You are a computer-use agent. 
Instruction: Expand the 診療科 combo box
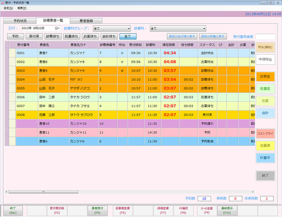(x=178, y=29)
